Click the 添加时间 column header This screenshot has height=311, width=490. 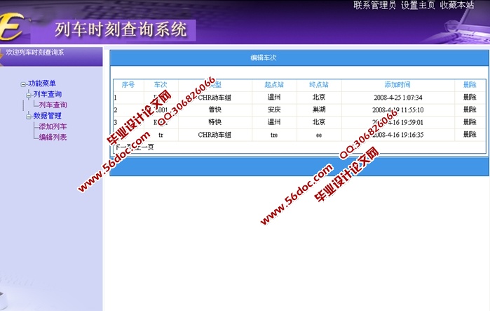(x=397, y=84)
